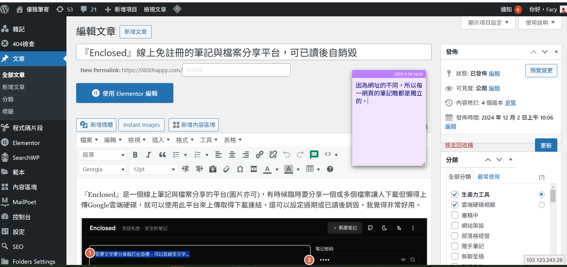This screenshot has height=267, width=567.
Task: Increase indent of the paragraph
Action: pos(199,169)
